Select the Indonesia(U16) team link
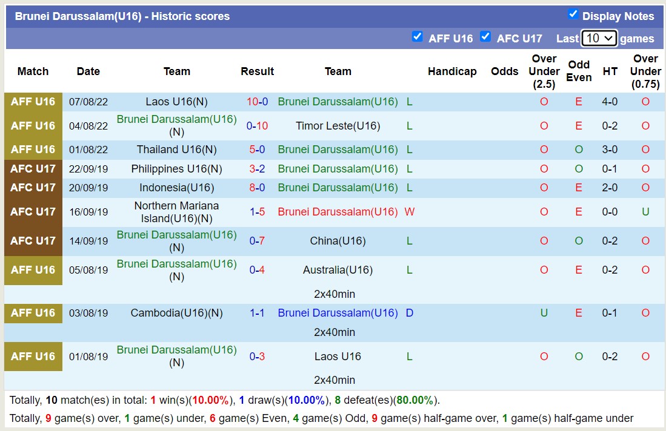Viewport: 666px width, 431px height. [176, 188]
